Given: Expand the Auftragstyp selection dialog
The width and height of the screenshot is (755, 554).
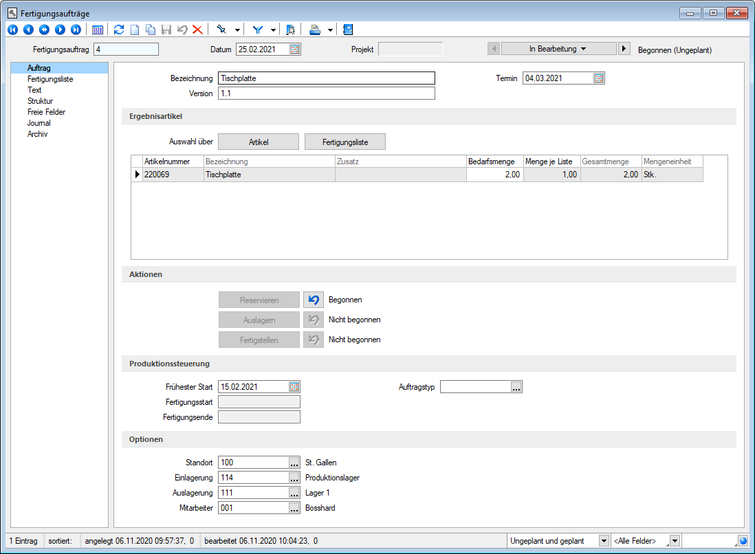Looking at the screenshot, I should point(516,386).
